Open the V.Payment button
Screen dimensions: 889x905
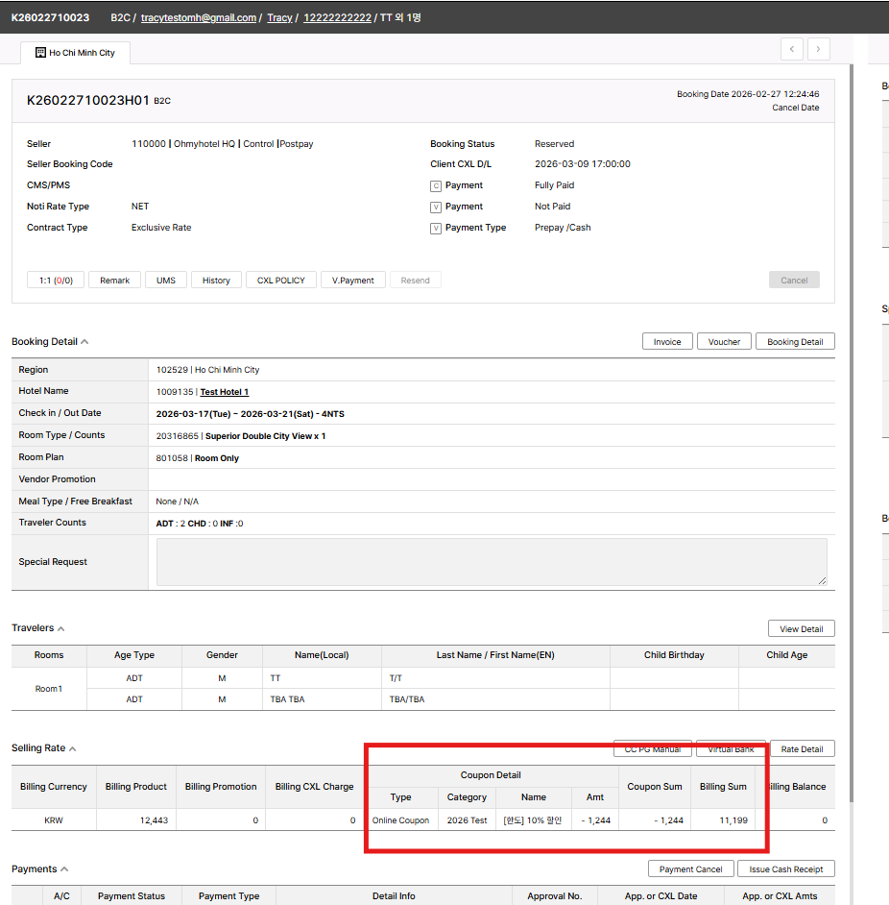point(353,281)
